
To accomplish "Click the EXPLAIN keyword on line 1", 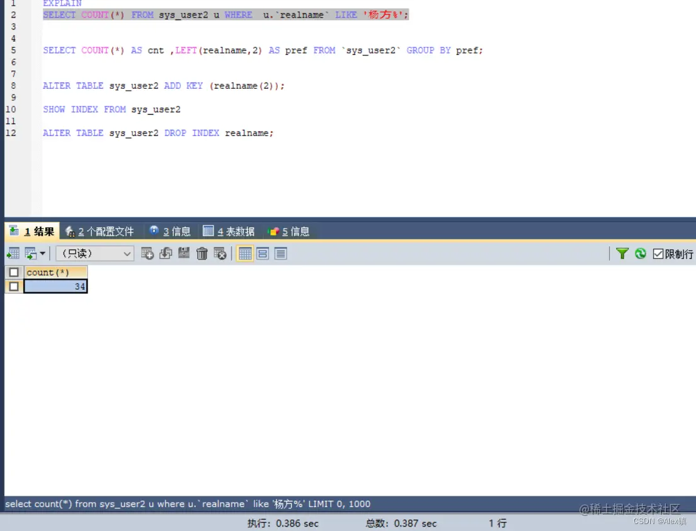I will (x=62, y=3).
